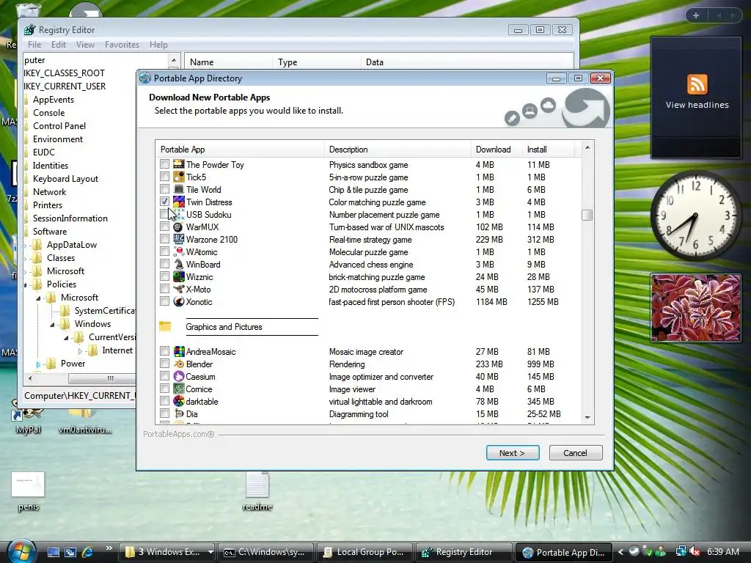Expand the AppDataLow registry key
Image resolution: width=751 pixels, height=563 pixels.
pos(26,245)
